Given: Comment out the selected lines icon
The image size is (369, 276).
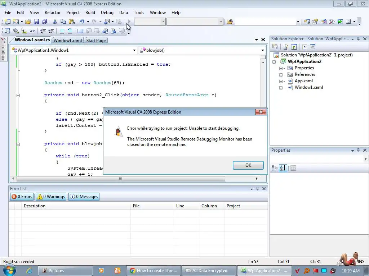Looking at the screenshot, I should pos(62,31).
